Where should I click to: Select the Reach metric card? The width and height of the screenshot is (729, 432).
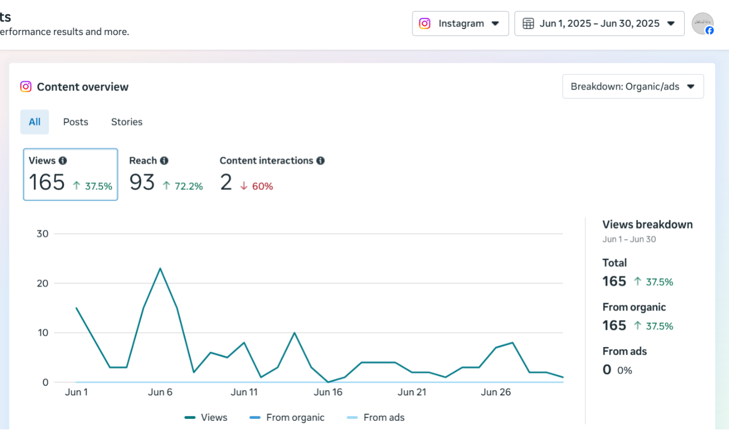(166, 175)
